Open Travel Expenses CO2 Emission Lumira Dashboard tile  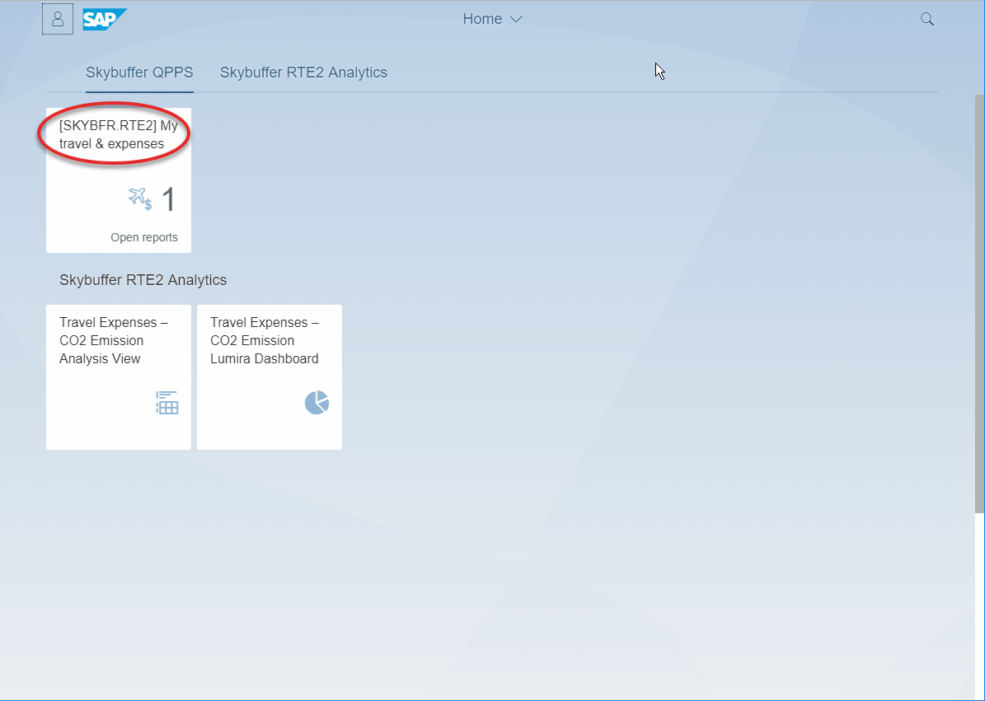point(270,377)
